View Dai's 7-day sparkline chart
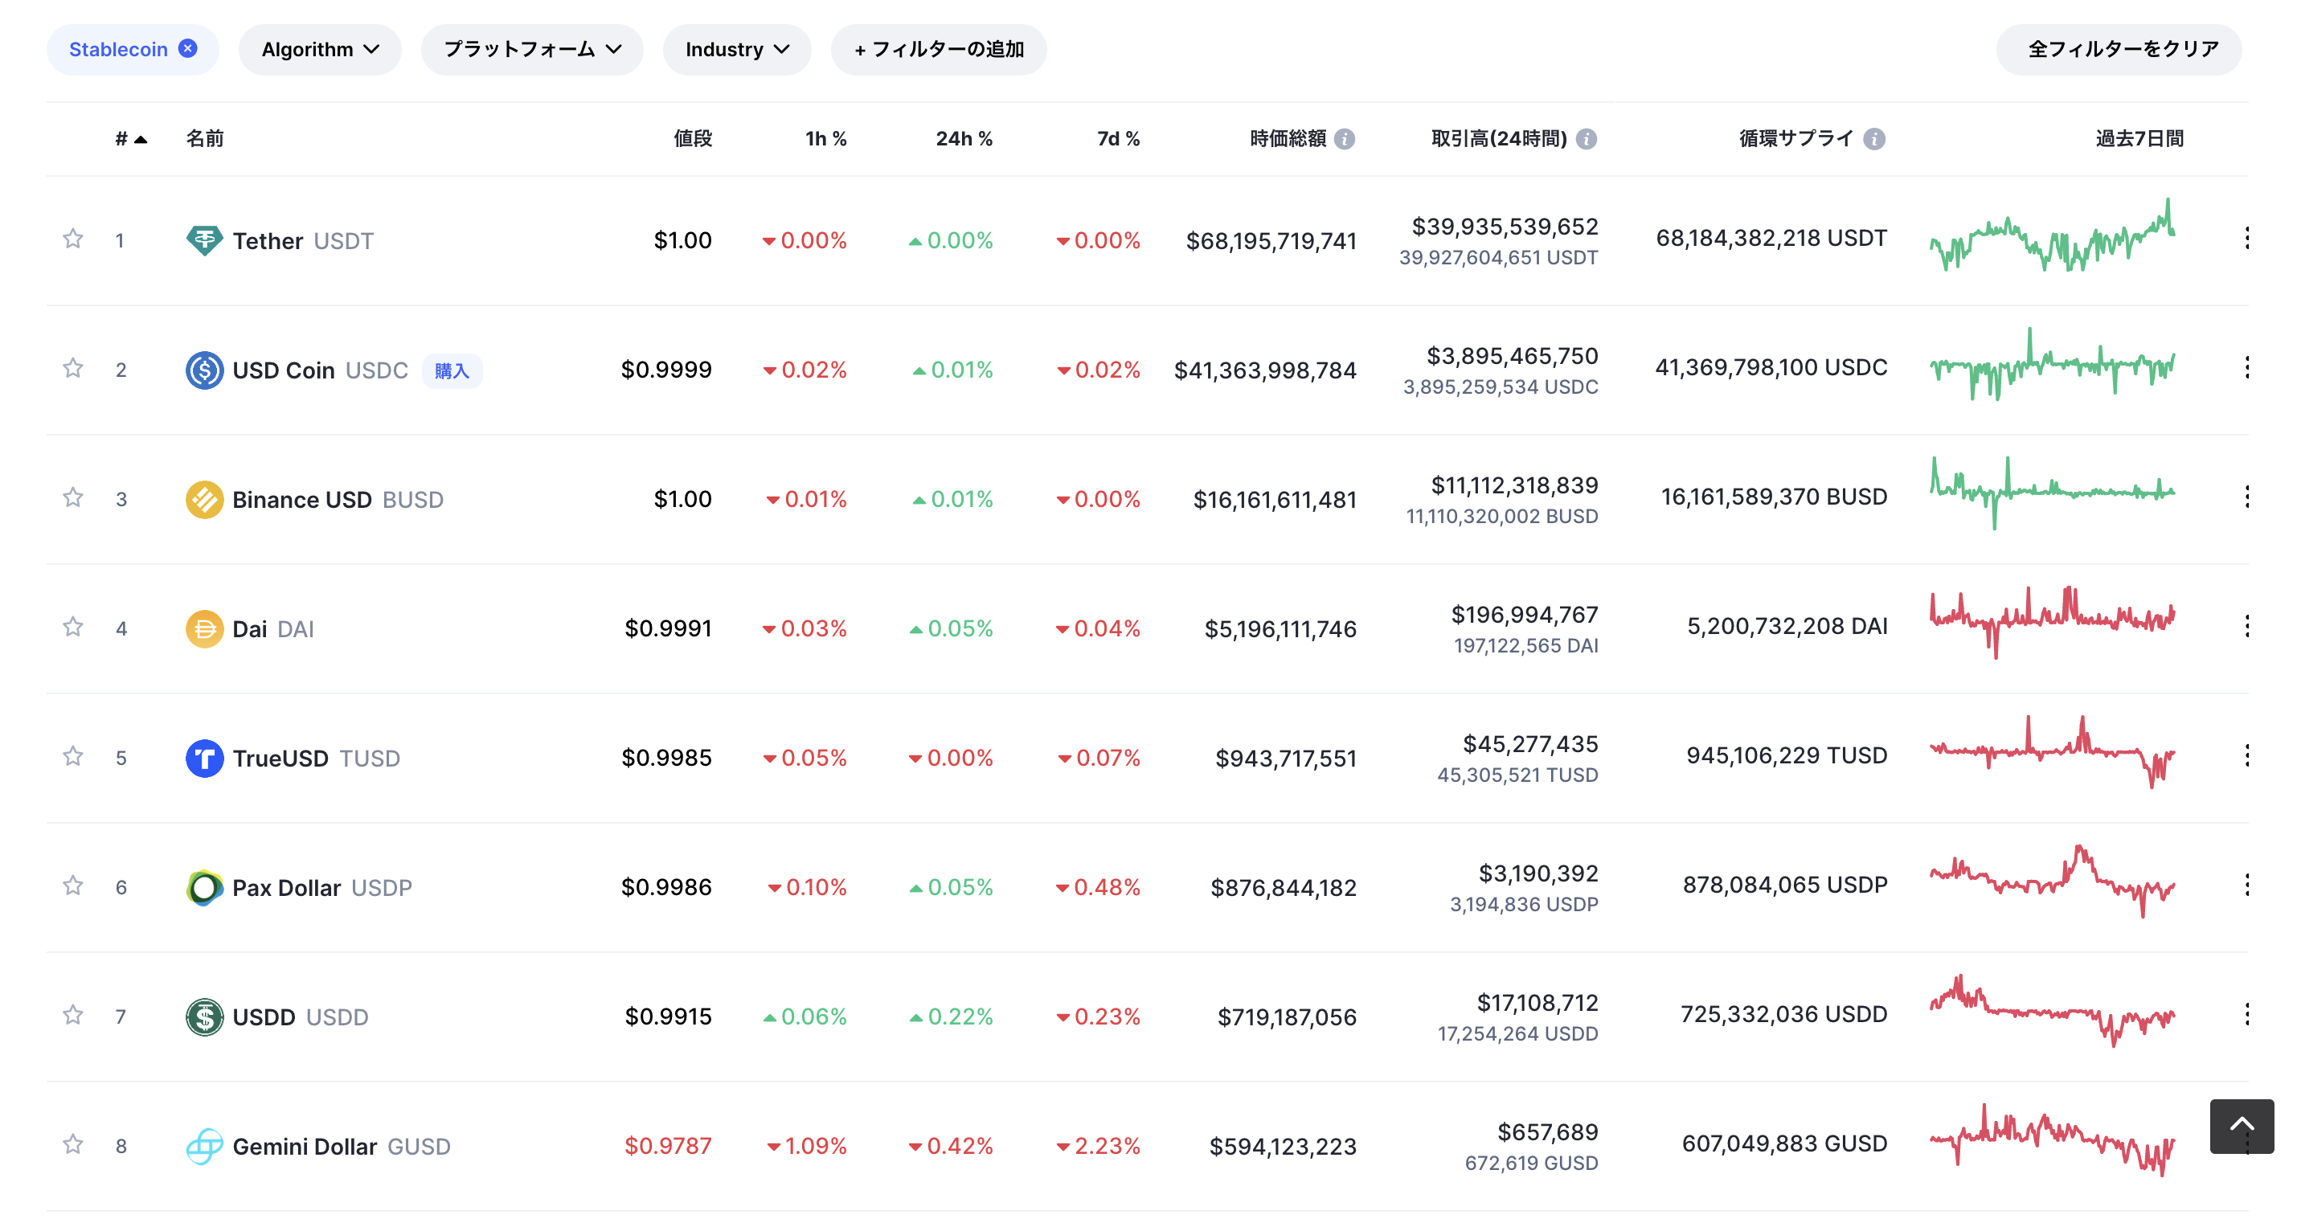 click(x=2052, y=622)
